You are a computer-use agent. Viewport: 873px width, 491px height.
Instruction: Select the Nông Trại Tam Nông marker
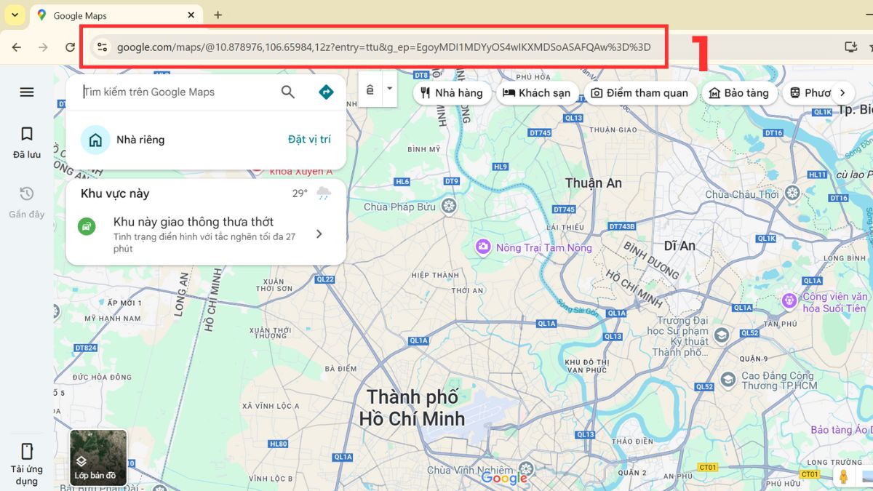tap(483, 248)
